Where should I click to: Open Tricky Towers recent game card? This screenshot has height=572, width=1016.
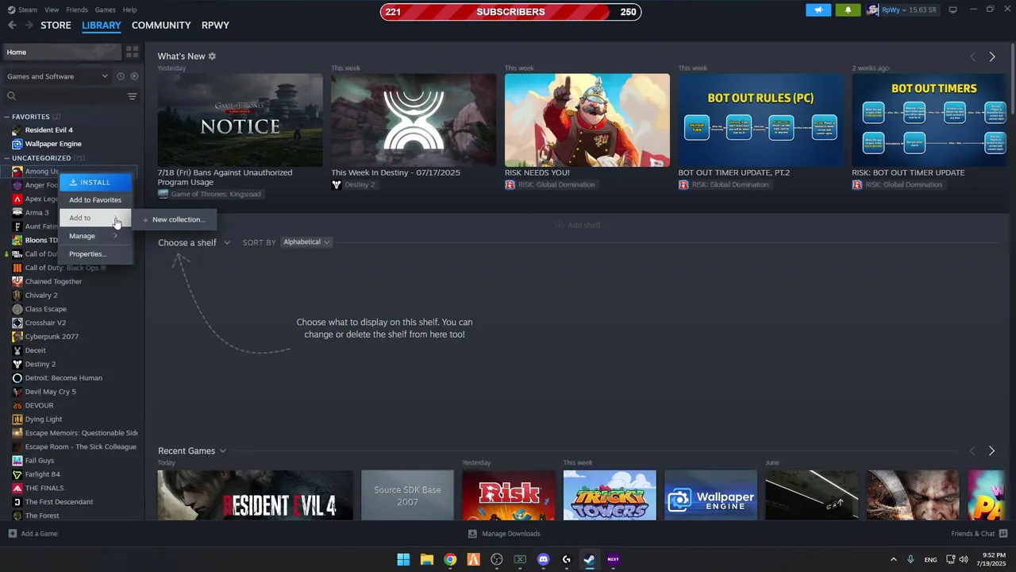[x=610, y=495]
